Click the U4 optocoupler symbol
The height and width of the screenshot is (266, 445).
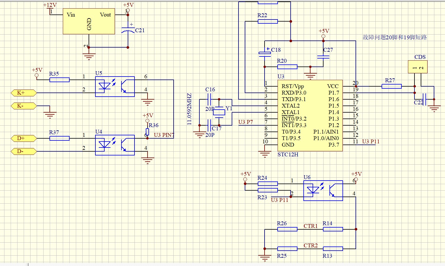pyautogui.click(x=115, y=145)
